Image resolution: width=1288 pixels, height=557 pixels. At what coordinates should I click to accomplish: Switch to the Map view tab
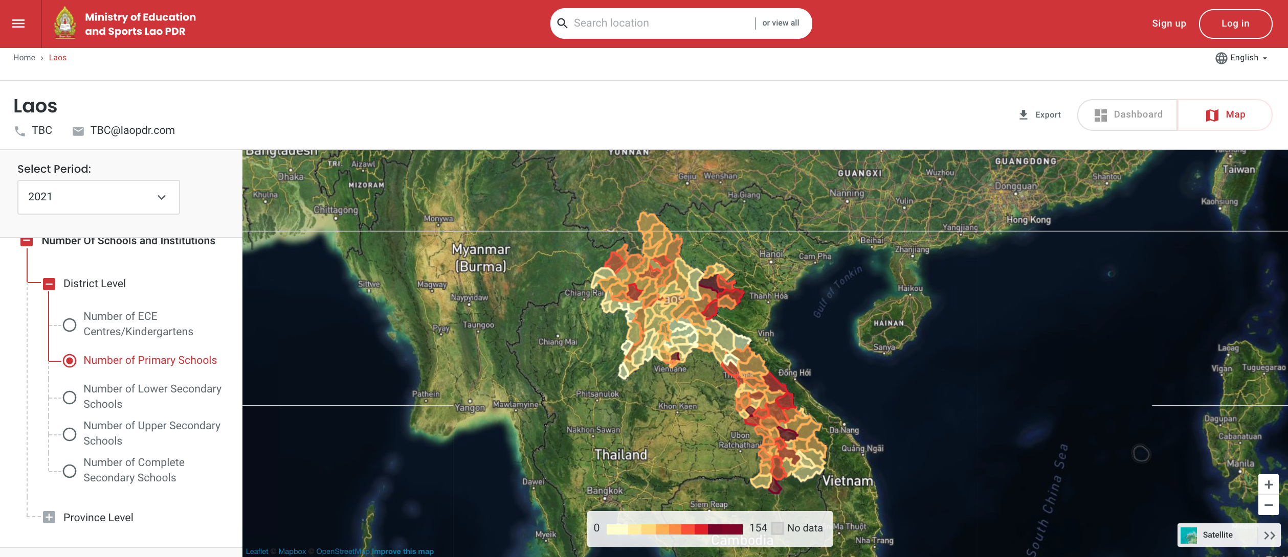click(1225, 115)
